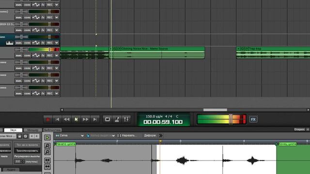Solo the track holding the Clicking Noise clip
This screenshot has height=174, width=310.
coord(27,56)
